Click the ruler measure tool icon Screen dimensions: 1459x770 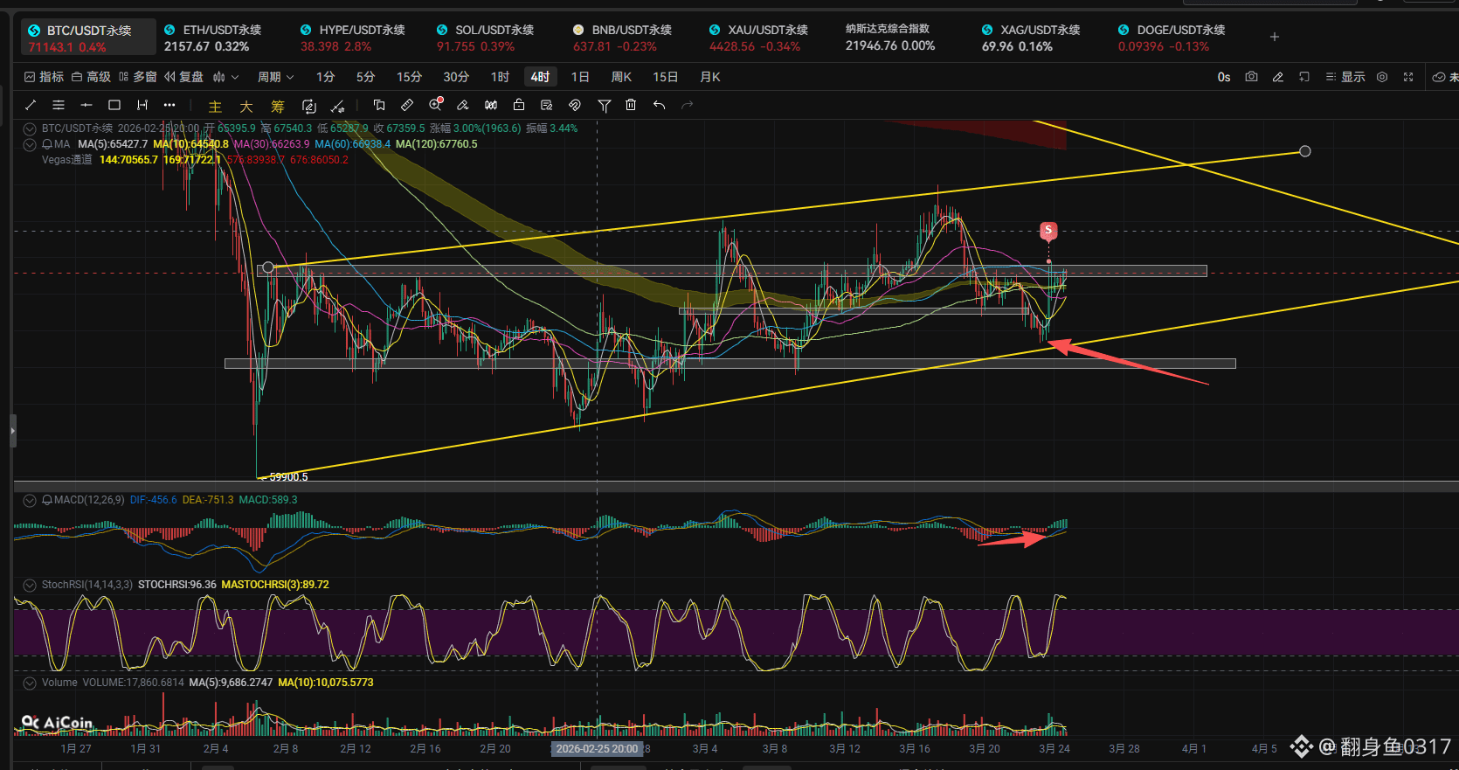point(407,105)
